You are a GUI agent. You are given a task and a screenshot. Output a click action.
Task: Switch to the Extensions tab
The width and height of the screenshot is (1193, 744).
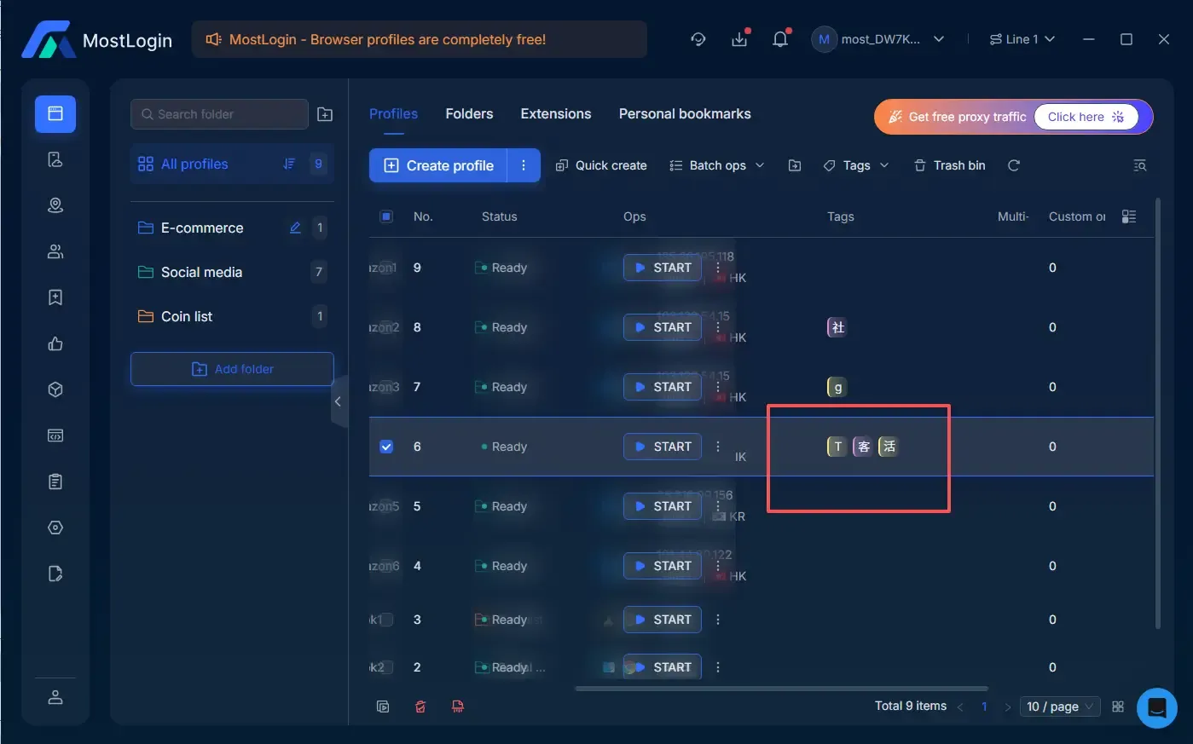pyautogui.click(x=555, y=113)
